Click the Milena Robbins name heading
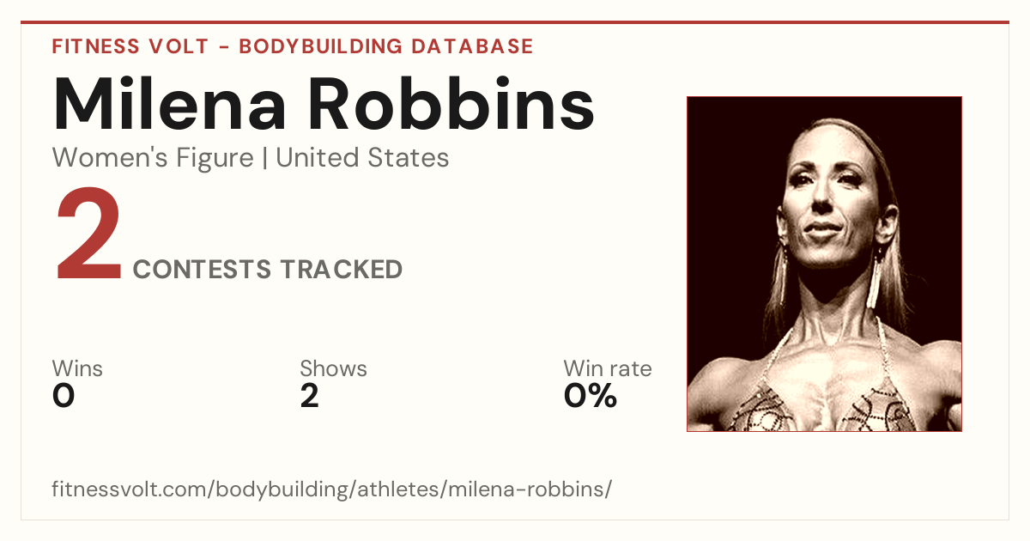1030x541 pixels. [324, 104]
